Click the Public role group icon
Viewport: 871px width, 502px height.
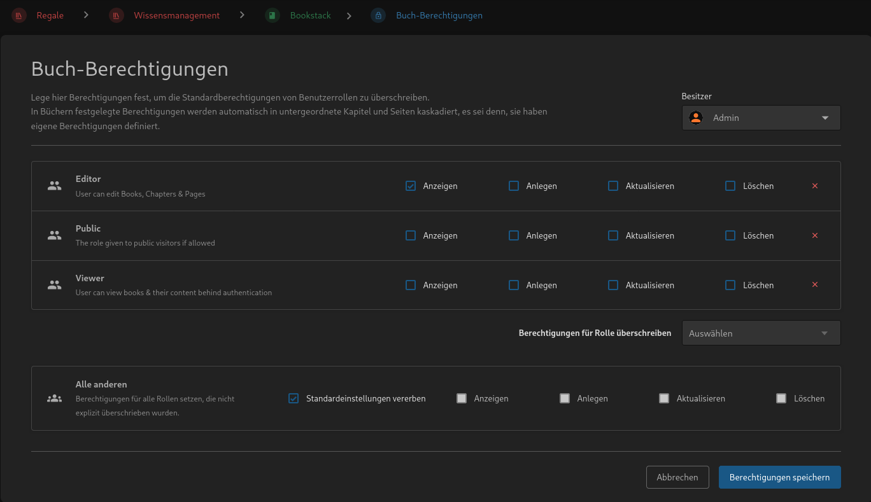coord(55,235)
